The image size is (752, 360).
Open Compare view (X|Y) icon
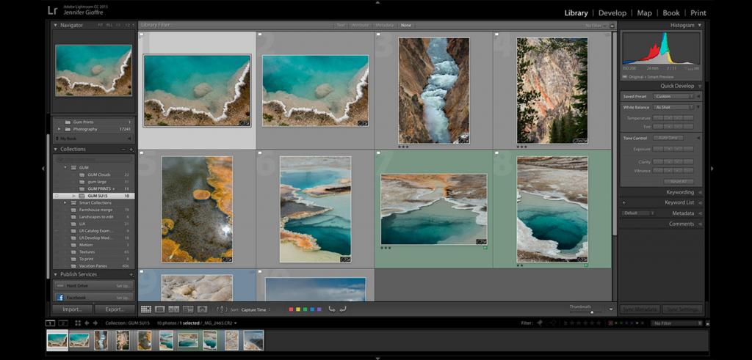click(x=175, y=309)
